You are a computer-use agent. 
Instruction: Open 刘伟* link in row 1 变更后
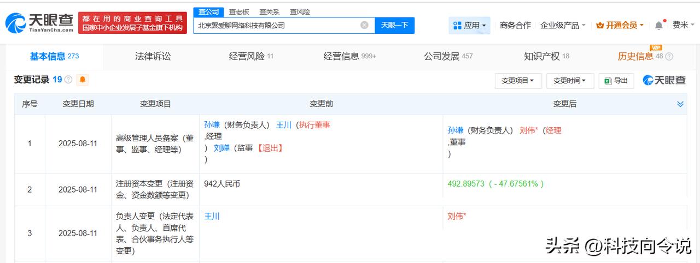[x=529, y=130]
